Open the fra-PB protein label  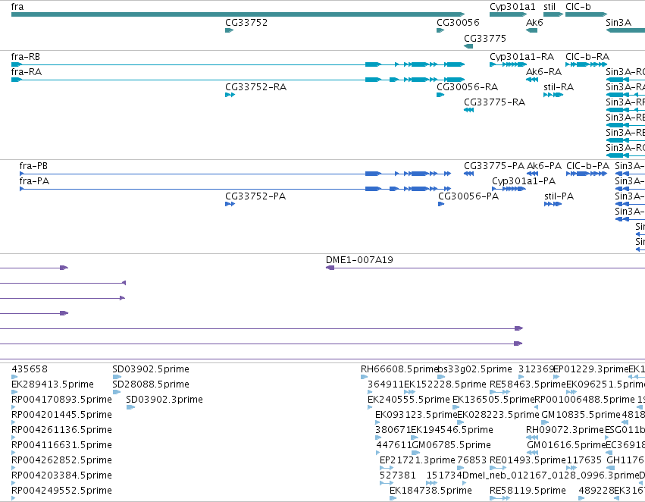pos(33,166)
